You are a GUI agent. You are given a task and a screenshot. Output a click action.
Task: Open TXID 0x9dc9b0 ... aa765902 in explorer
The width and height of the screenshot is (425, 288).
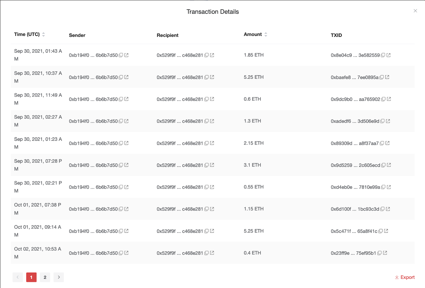click(x=389, y=99)
